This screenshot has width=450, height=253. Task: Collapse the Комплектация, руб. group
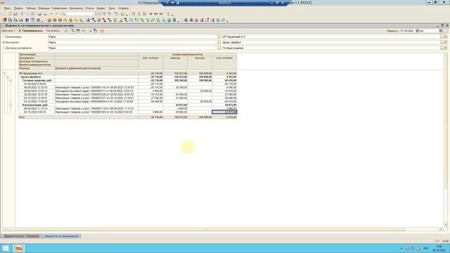click(x=11, y=105)
